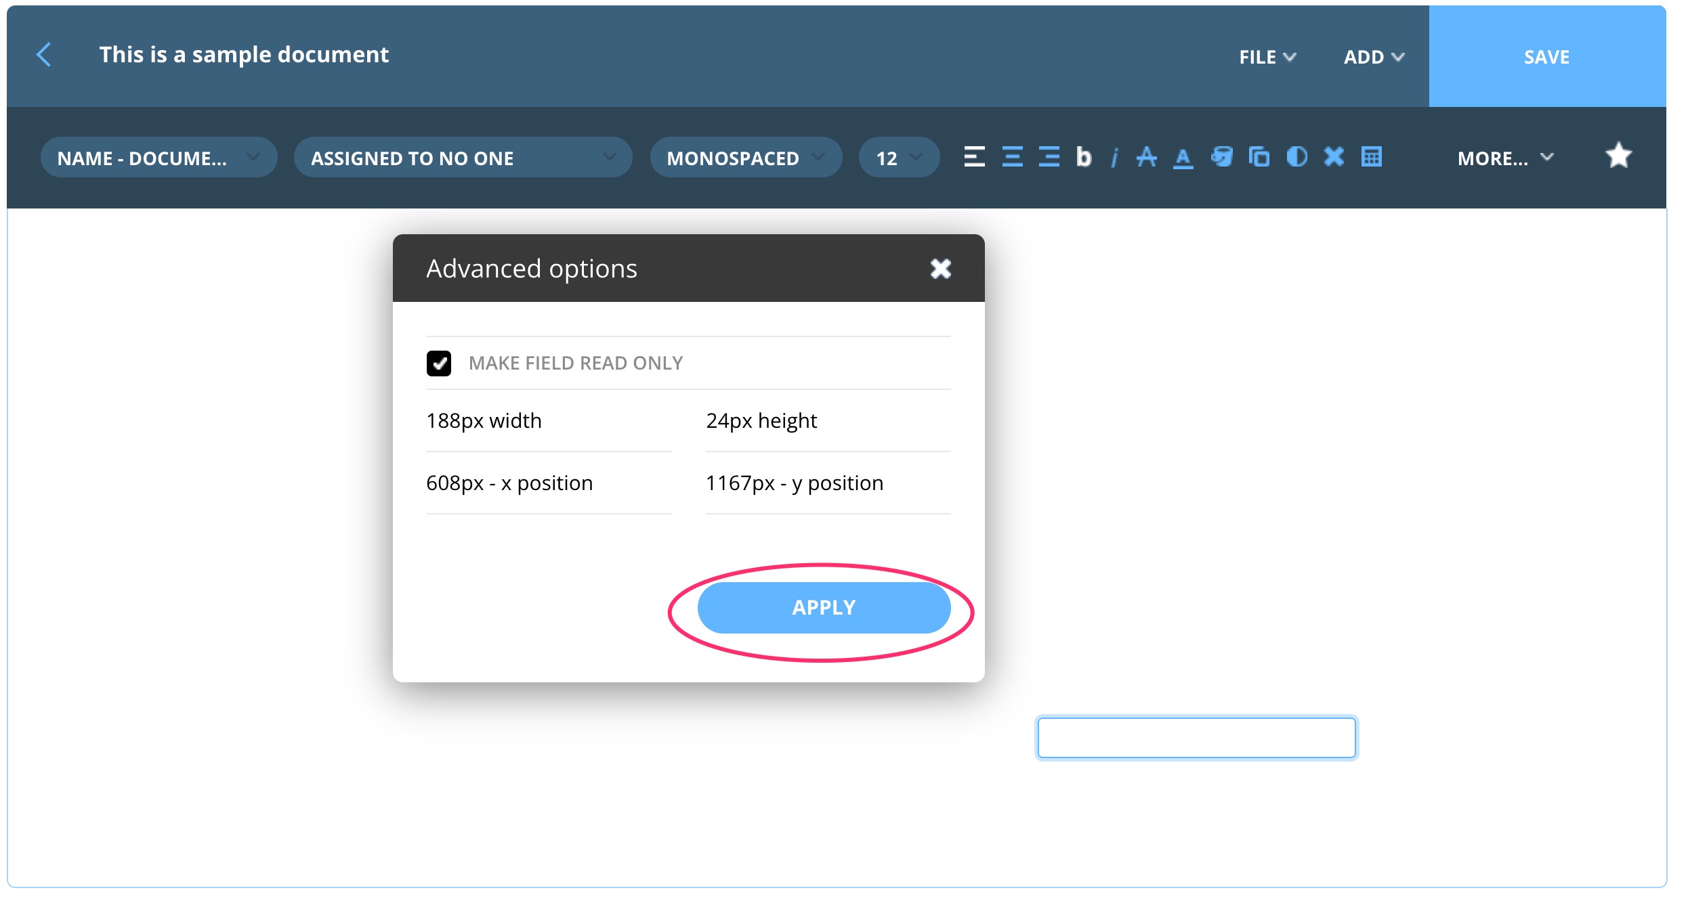Screen dimensions: 1688x903
Task: Open the font size 12 dropdown
Action: tap(898, 157)
